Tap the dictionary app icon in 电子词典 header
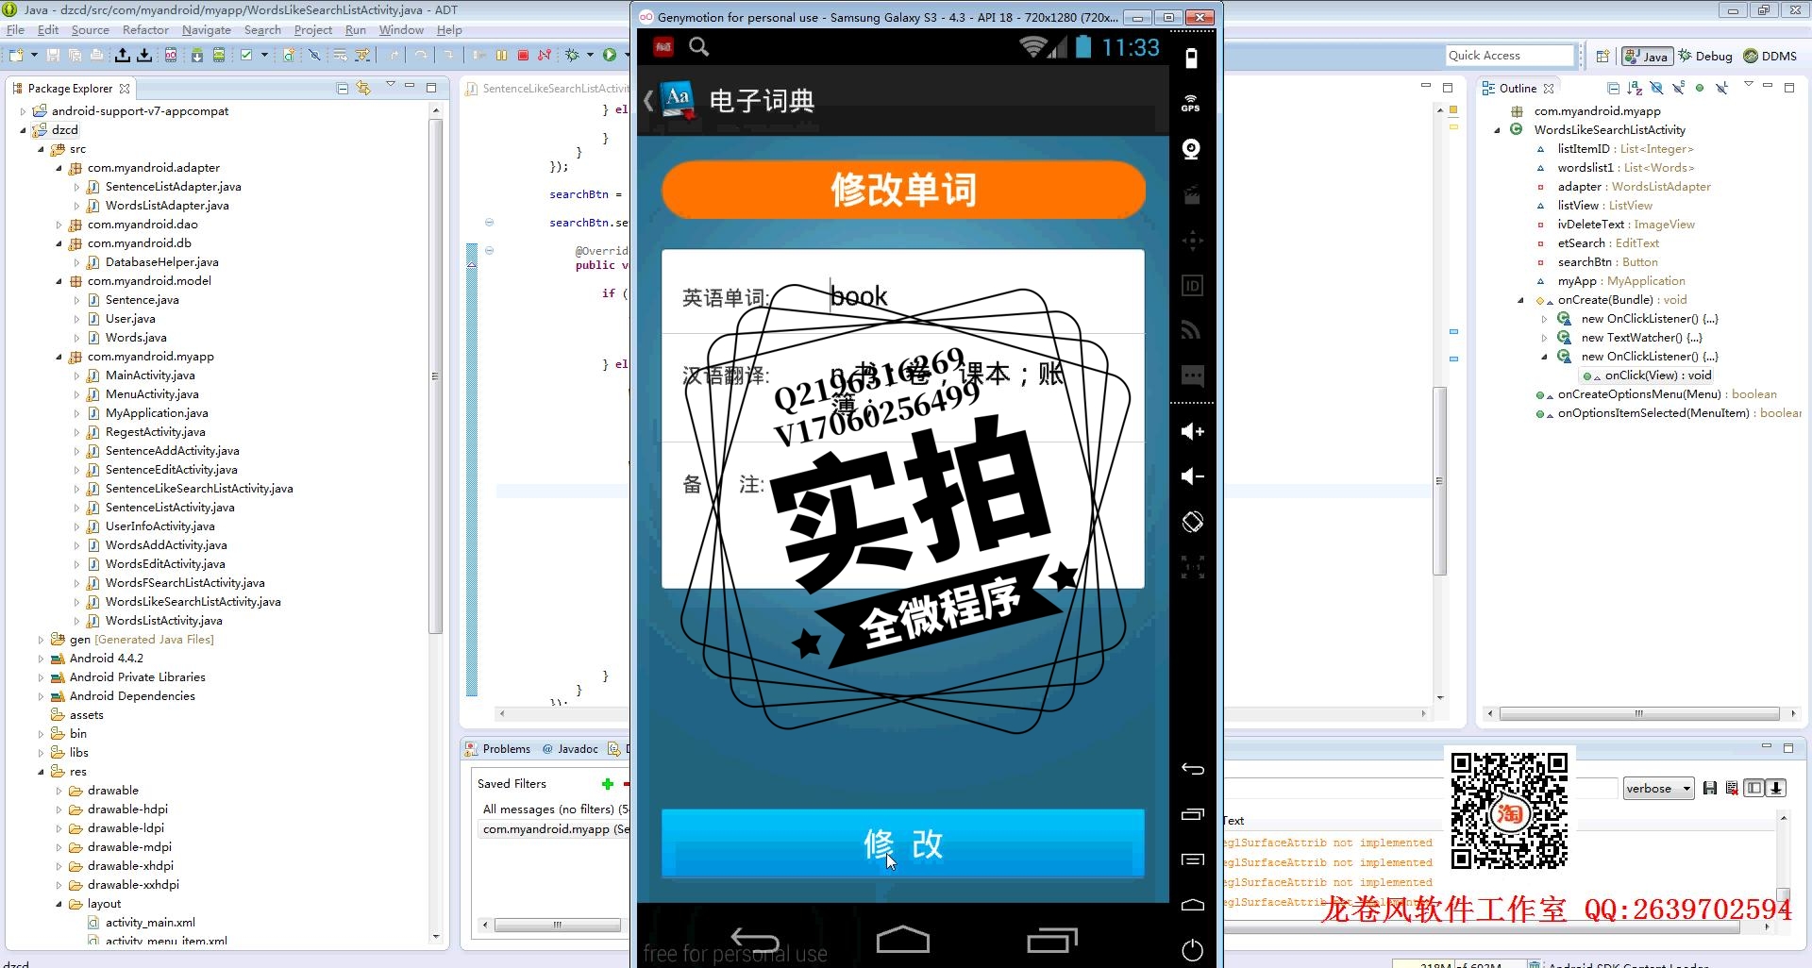 [678, 99]
